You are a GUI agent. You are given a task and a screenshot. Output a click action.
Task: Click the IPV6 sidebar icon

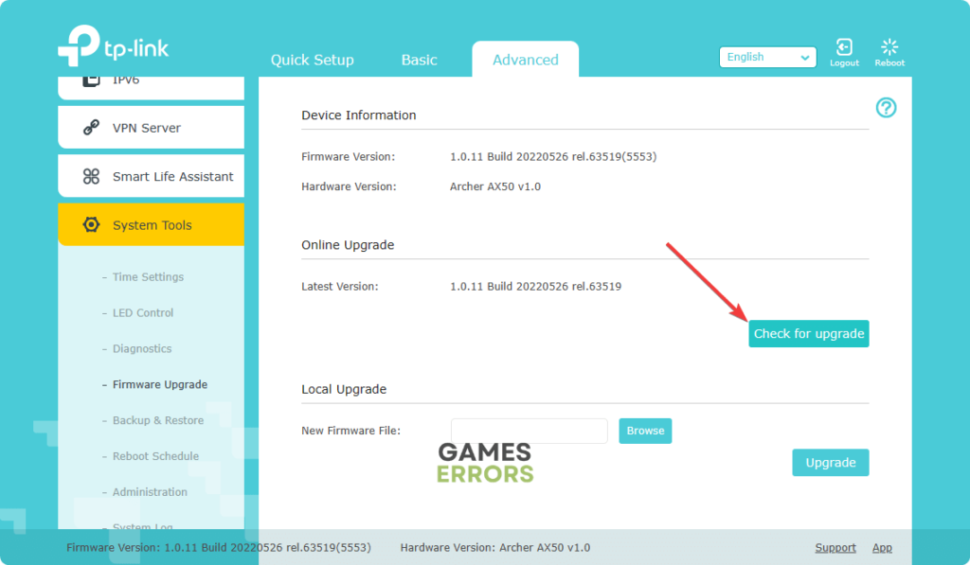tap(91, 80)
